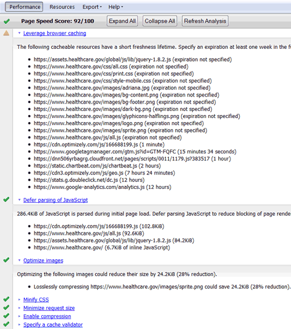
Task: Click the optimizely 166688199.js (1 minute) entry
Action: click(99, 145)
